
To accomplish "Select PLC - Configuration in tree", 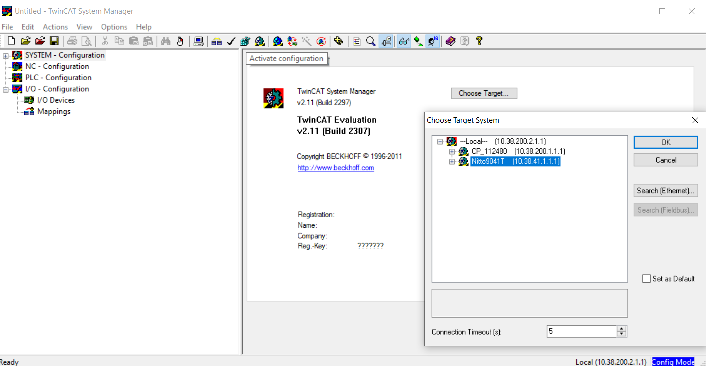I will click(58, 78).
